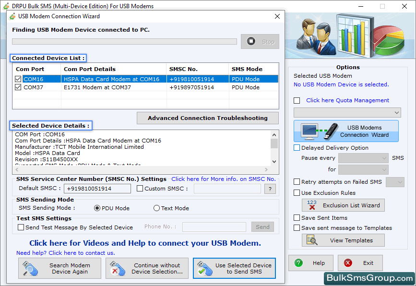
Task: Click the SMS Mode column header
Action: [254, 69]
